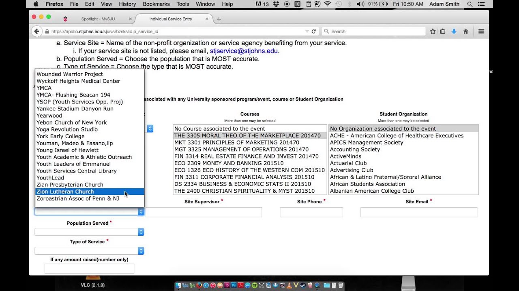Open Adobe Acrobat from the Dock

point(241,286)
